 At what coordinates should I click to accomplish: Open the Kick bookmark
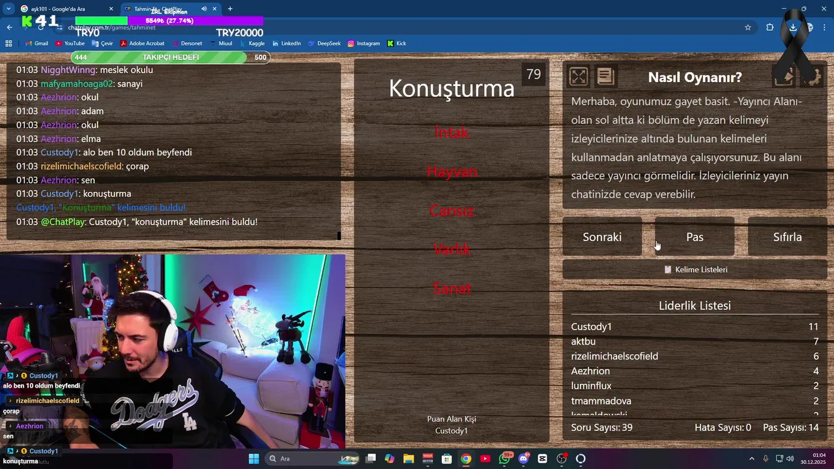tap(396, 44)
